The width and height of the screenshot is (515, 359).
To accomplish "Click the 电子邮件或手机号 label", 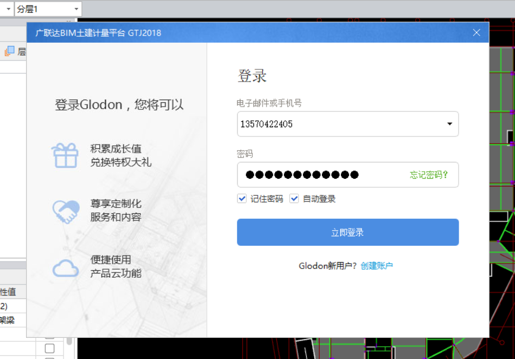I will coord(269,103).
